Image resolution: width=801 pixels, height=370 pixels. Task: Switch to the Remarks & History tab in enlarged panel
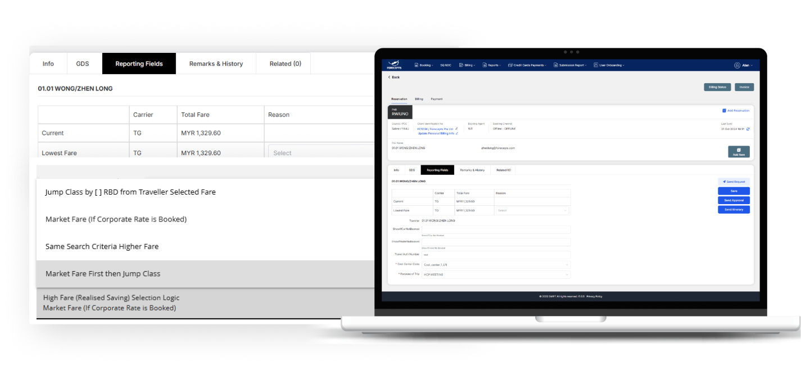pos(216,64)
